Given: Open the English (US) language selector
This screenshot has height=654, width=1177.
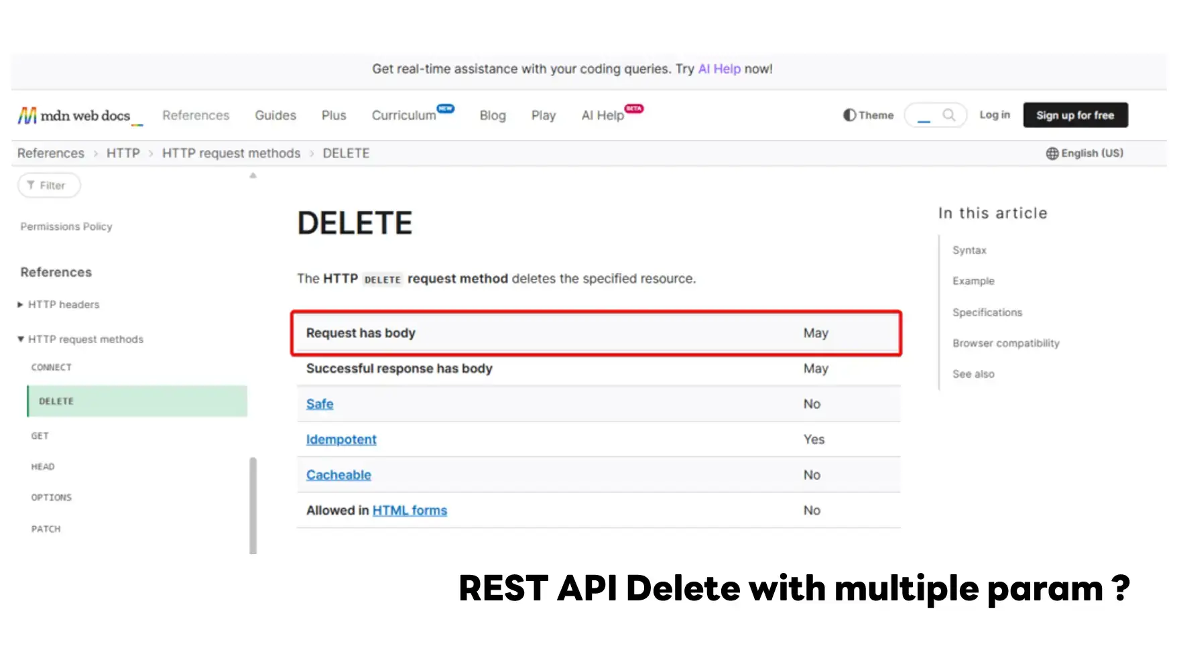Looking at the screenshot, I should click(1085, 153).
